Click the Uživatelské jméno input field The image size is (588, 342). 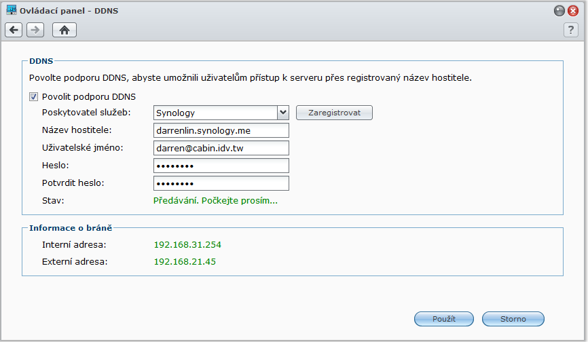[x=221, y=148]
